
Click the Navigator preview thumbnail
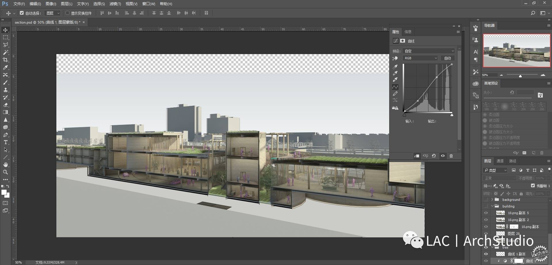[x=517, y=50]
